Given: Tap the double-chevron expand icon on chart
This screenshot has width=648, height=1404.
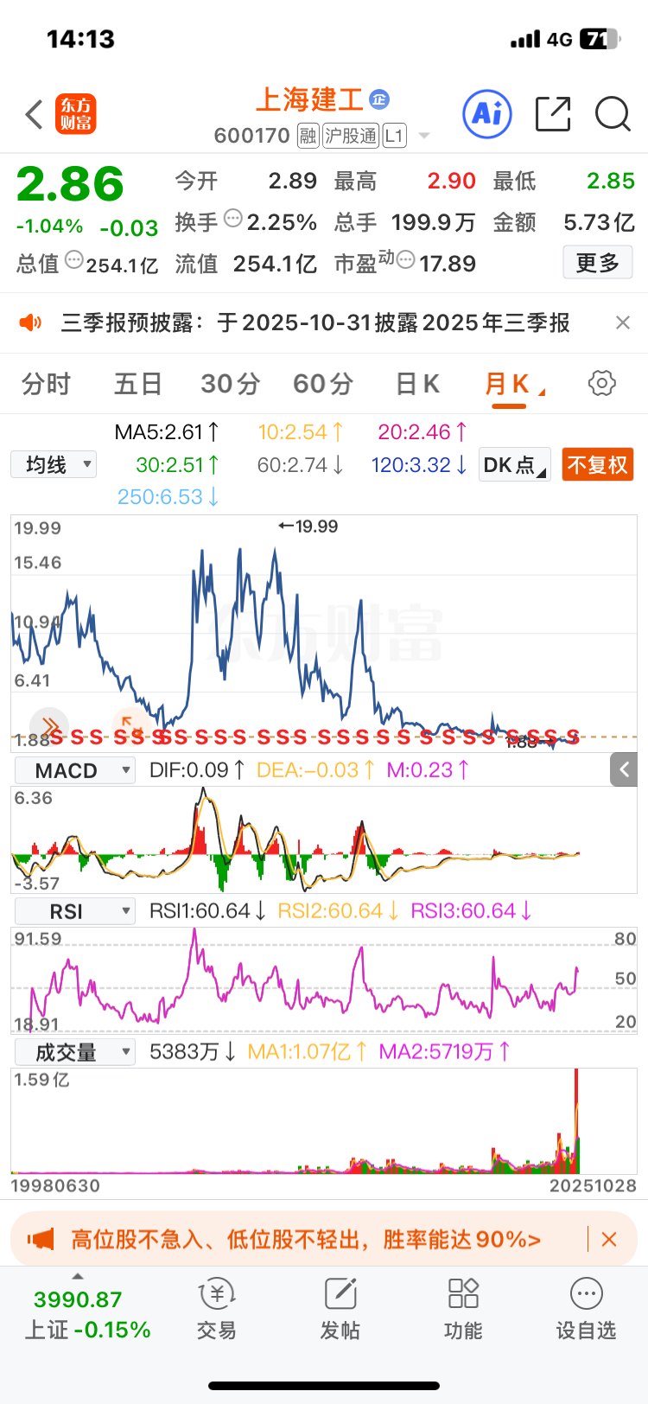Looking at the screenshot, I should tap(49, 725).
